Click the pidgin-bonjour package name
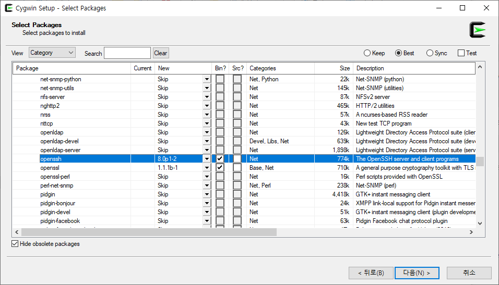This screenshot has width=499, height=285. pos(57,203)
